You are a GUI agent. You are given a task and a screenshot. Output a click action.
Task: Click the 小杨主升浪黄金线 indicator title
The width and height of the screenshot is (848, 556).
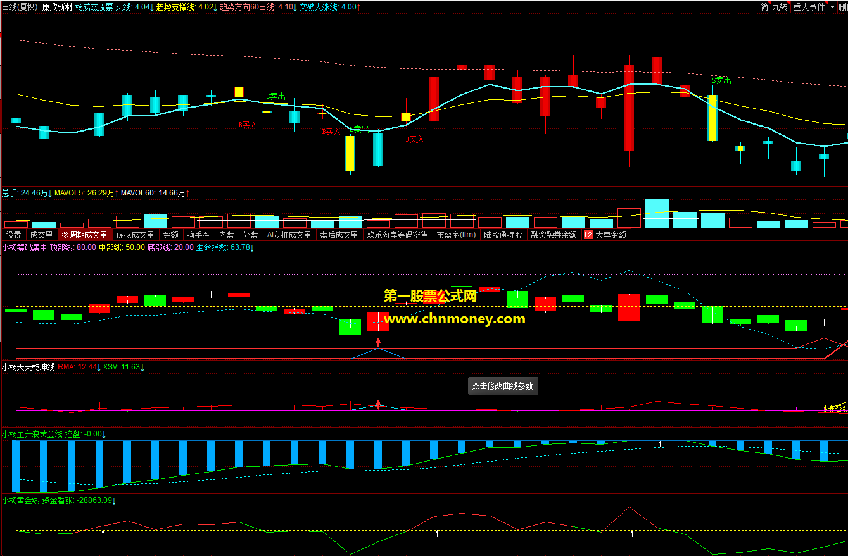pos(32,434)
